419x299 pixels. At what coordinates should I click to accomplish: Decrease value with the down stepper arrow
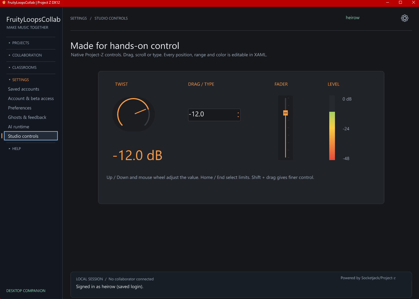(x=238, y=117)
